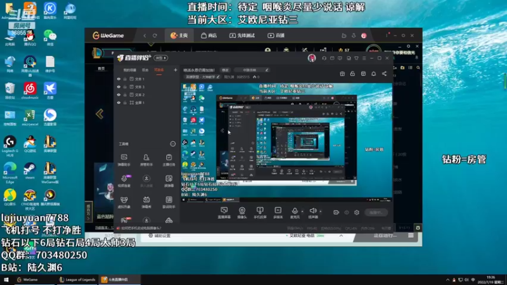The width and height of the screenshot is (507, 285).
Task: Switch to 双击 scene tab
Action: tap(145, 70)
